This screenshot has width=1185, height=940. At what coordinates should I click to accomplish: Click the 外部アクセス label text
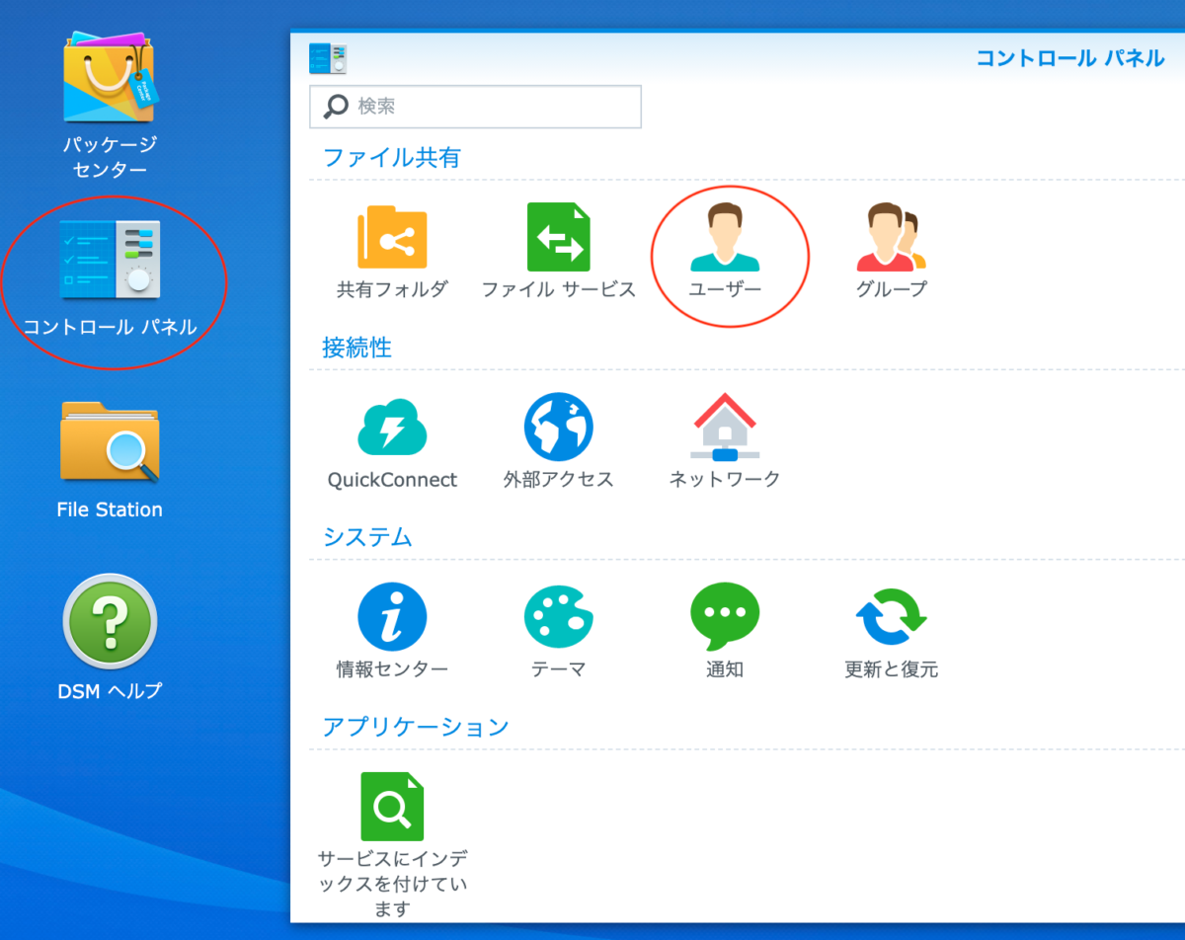558,479
